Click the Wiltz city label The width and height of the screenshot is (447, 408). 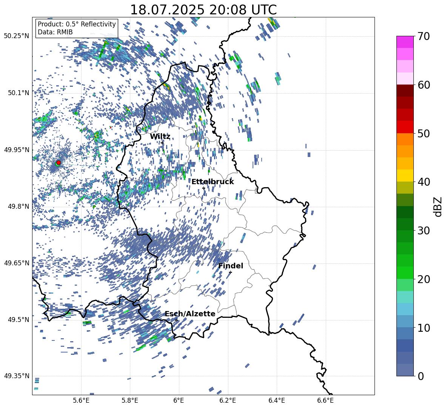(x=160, y=137)
